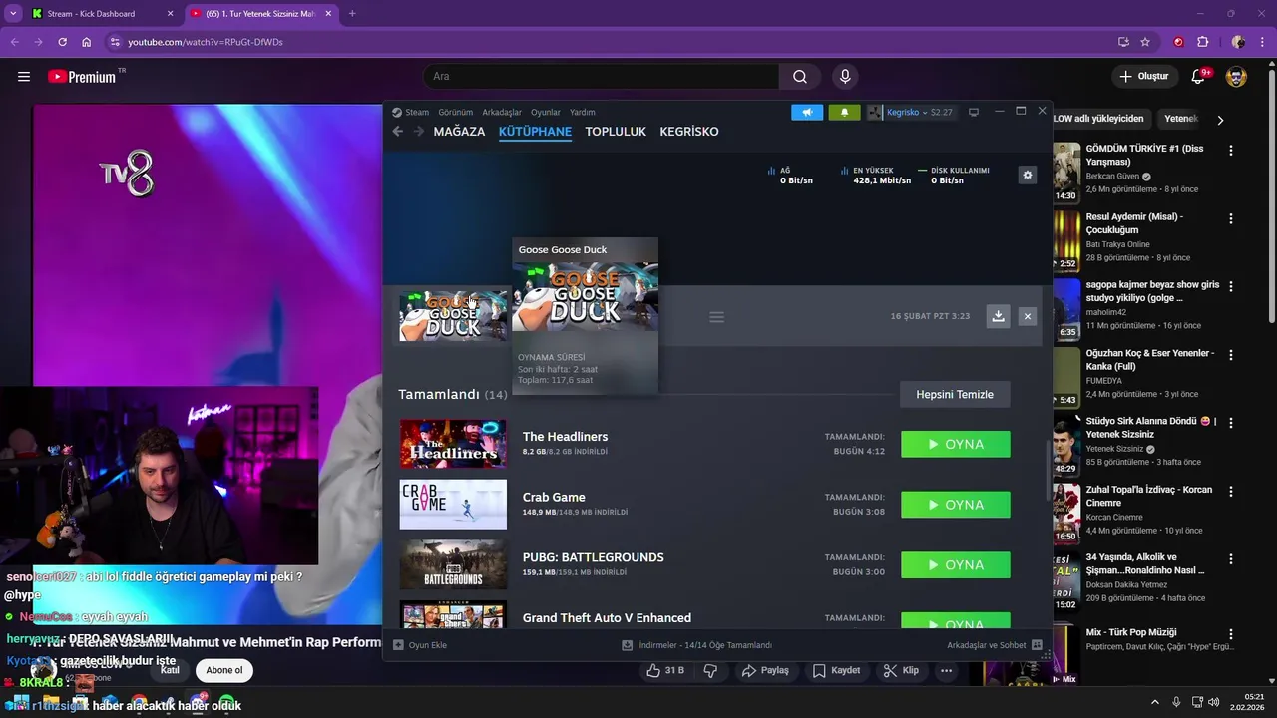Remove Goose Goose Duck from download queue
The height and width of the screenshot is (718, 1277).
pyautogui.click(x=1028, y=316)
